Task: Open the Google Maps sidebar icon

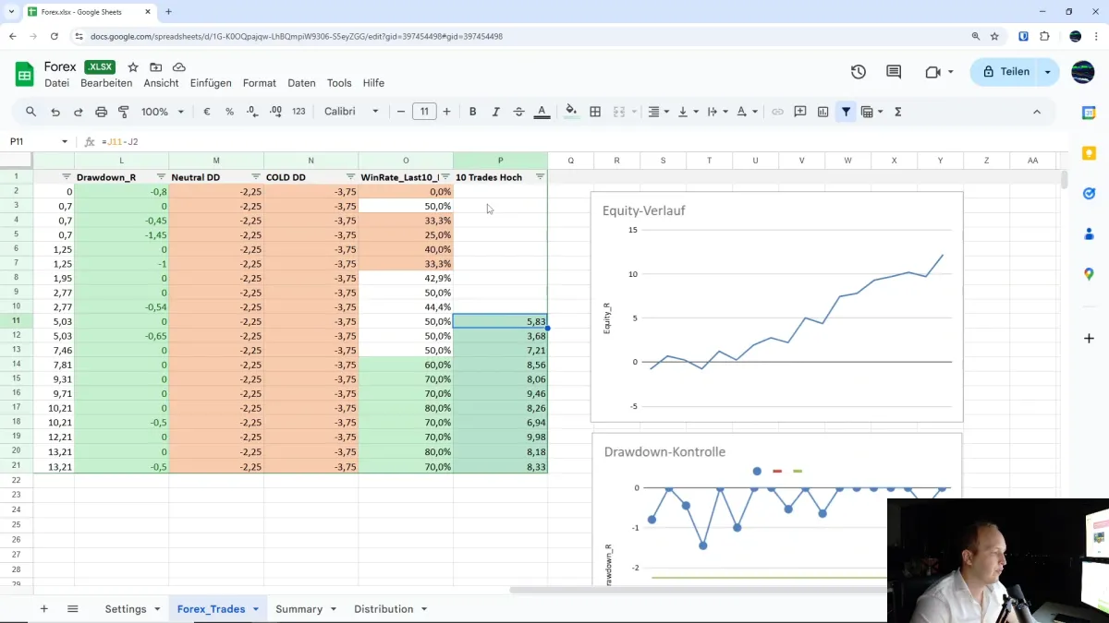Action: coord(1089,273)
